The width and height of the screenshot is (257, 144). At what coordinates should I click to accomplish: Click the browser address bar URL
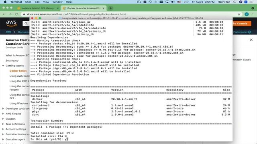click(x=76, y=14)
